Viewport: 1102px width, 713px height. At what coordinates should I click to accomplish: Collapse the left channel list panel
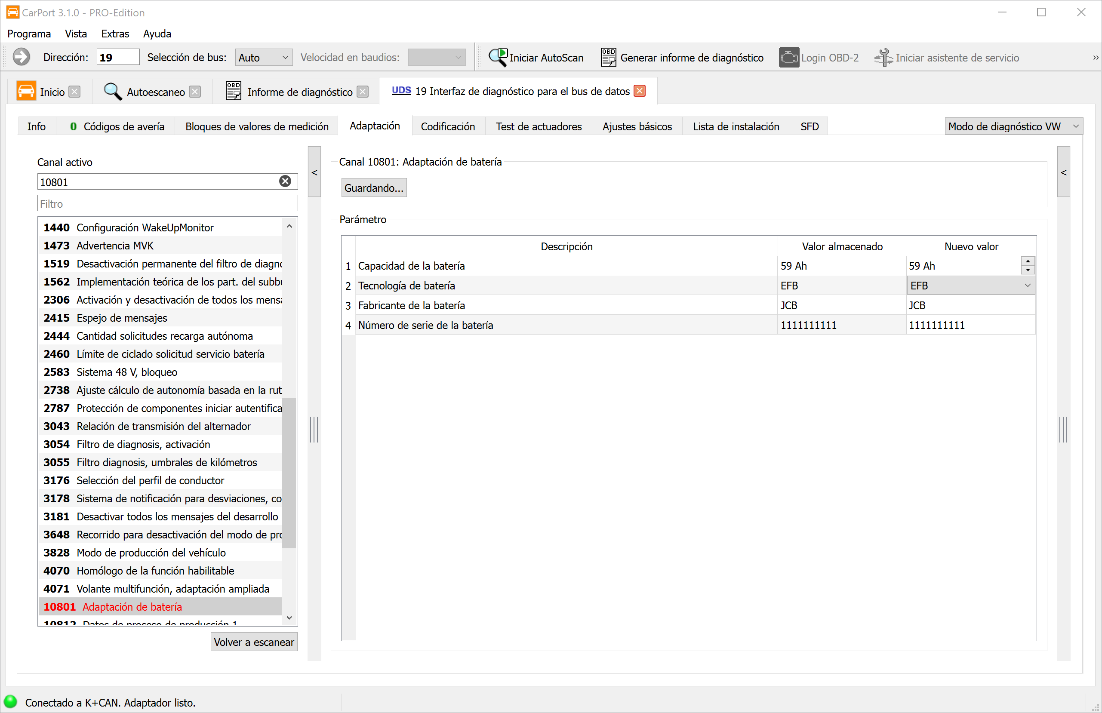coord(314,172)
